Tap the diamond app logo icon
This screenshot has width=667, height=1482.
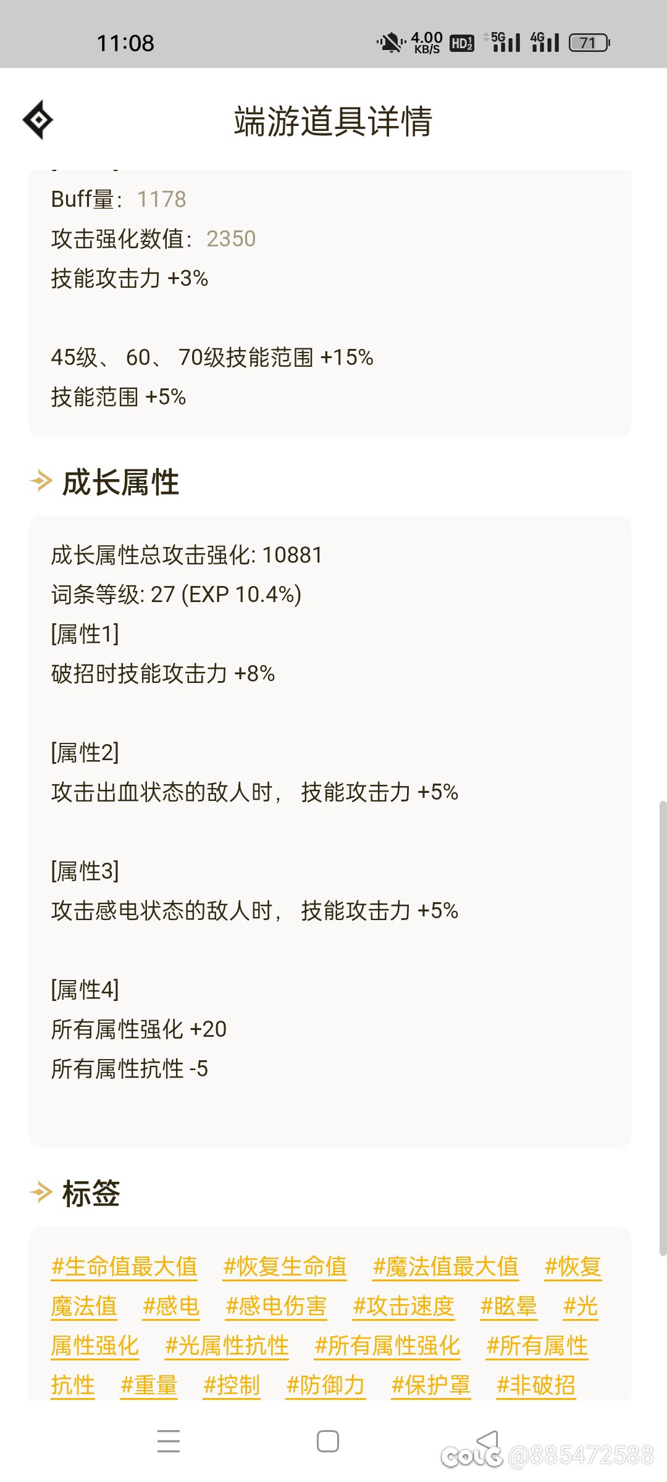(x=38, y=120)
